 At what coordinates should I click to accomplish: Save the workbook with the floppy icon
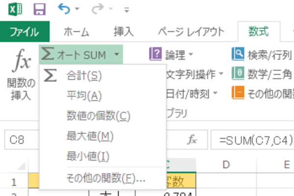(x=39, y=9)
